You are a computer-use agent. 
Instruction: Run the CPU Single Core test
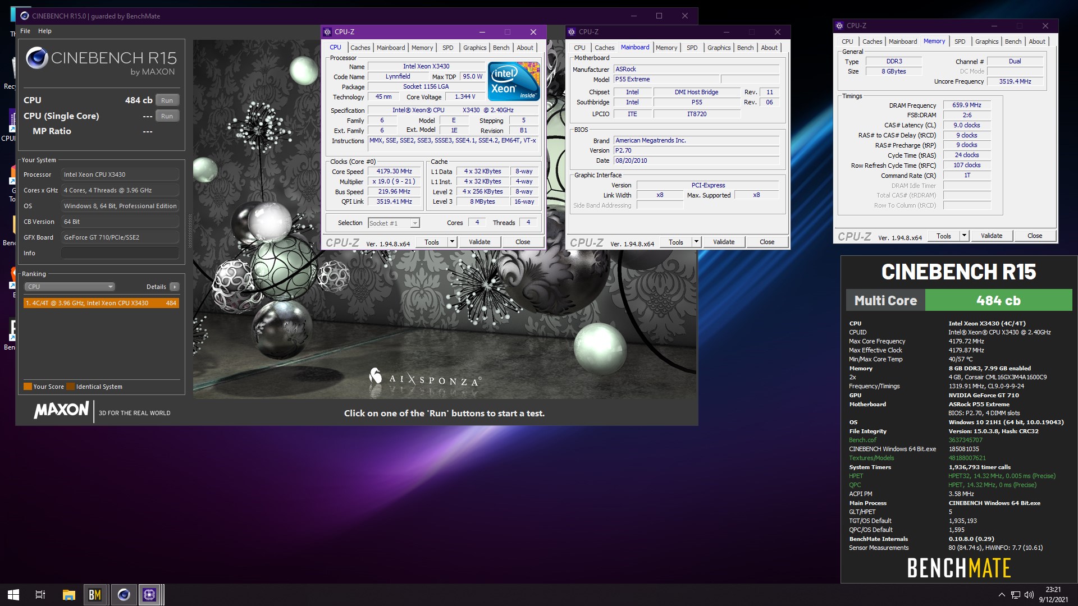pyautogui.click(x=167, y=116)
